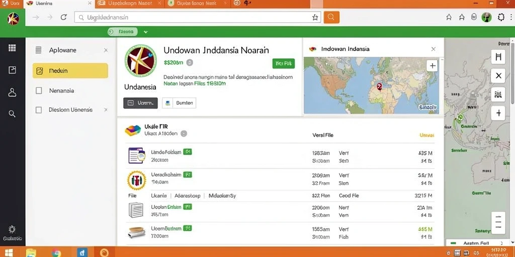Click the square note icon in dark sidebar

pyautogui.click(x=12, y=70)
